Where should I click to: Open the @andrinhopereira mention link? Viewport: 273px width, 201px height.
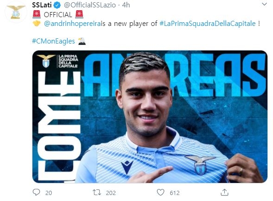pos(72,24)
